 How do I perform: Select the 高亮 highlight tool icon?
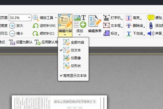tap(129, 18)
